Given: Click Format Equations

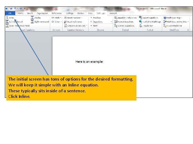Looking at the screenshot, I should pyautogui.click(x=124, y=22).
